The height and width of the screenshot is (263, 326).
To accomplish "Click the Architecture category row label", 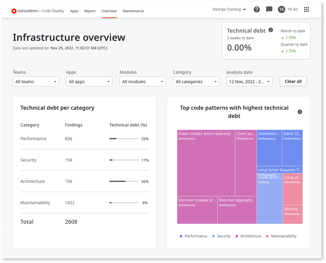I will click(x=33, y=181).
